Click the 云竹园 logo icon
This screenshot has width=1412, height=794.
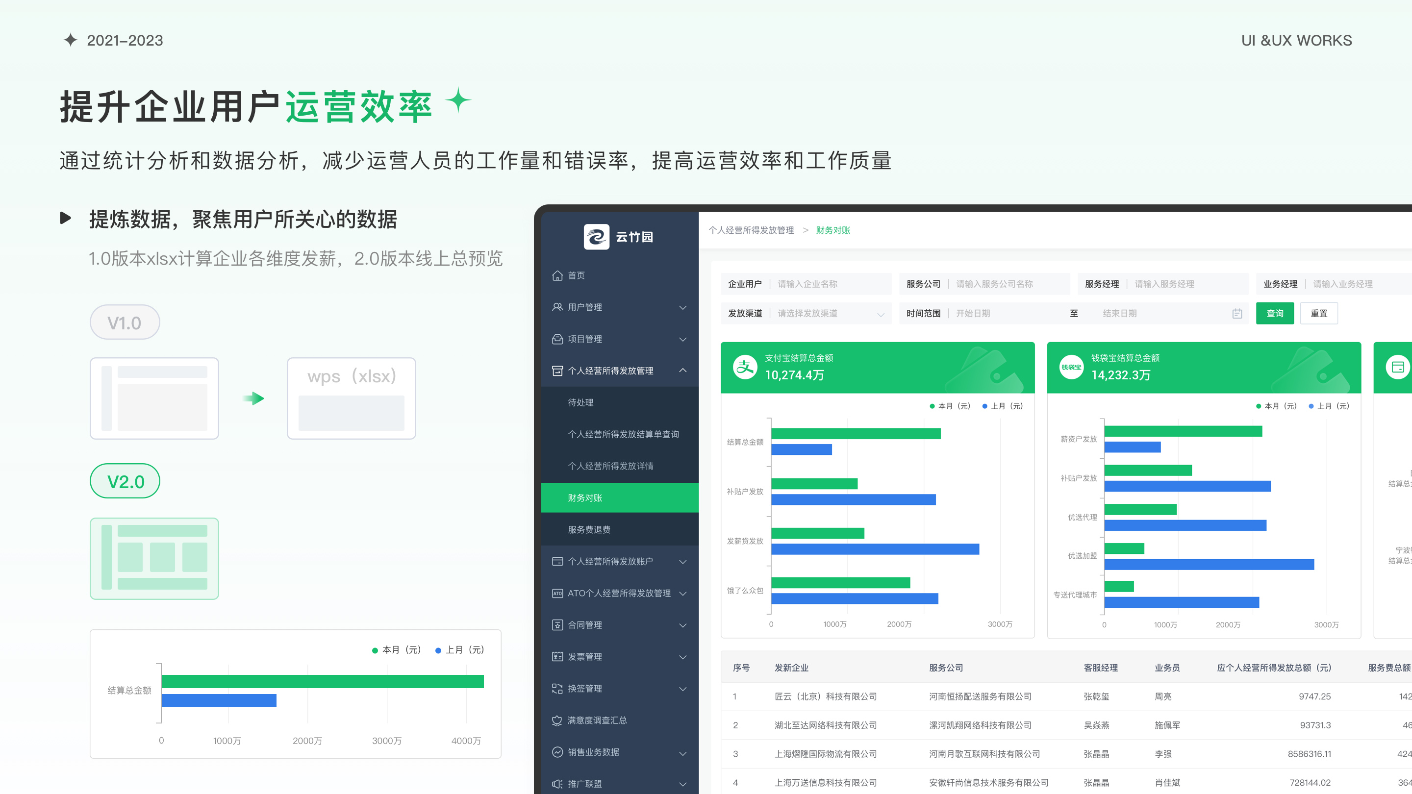596,237
